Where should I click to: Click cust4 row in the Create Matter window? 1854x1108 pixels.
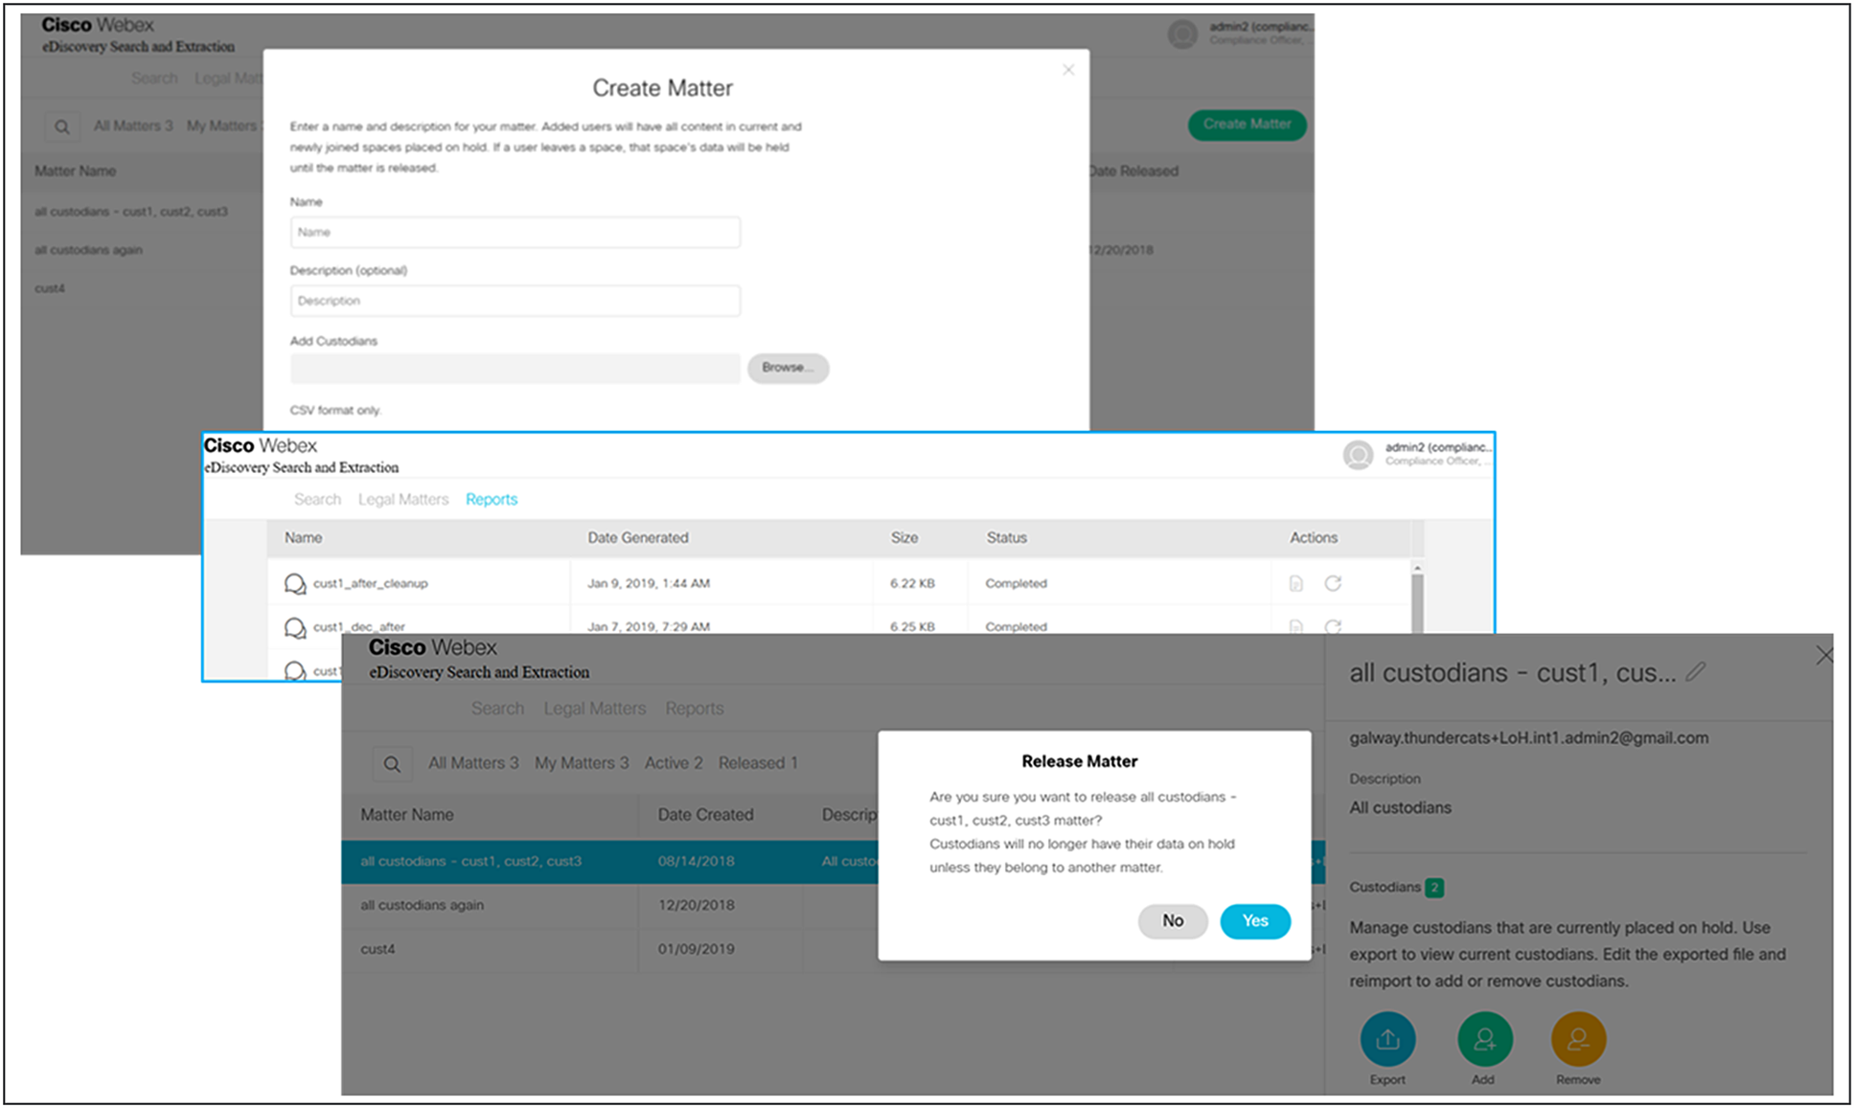[x=50, y=288]
